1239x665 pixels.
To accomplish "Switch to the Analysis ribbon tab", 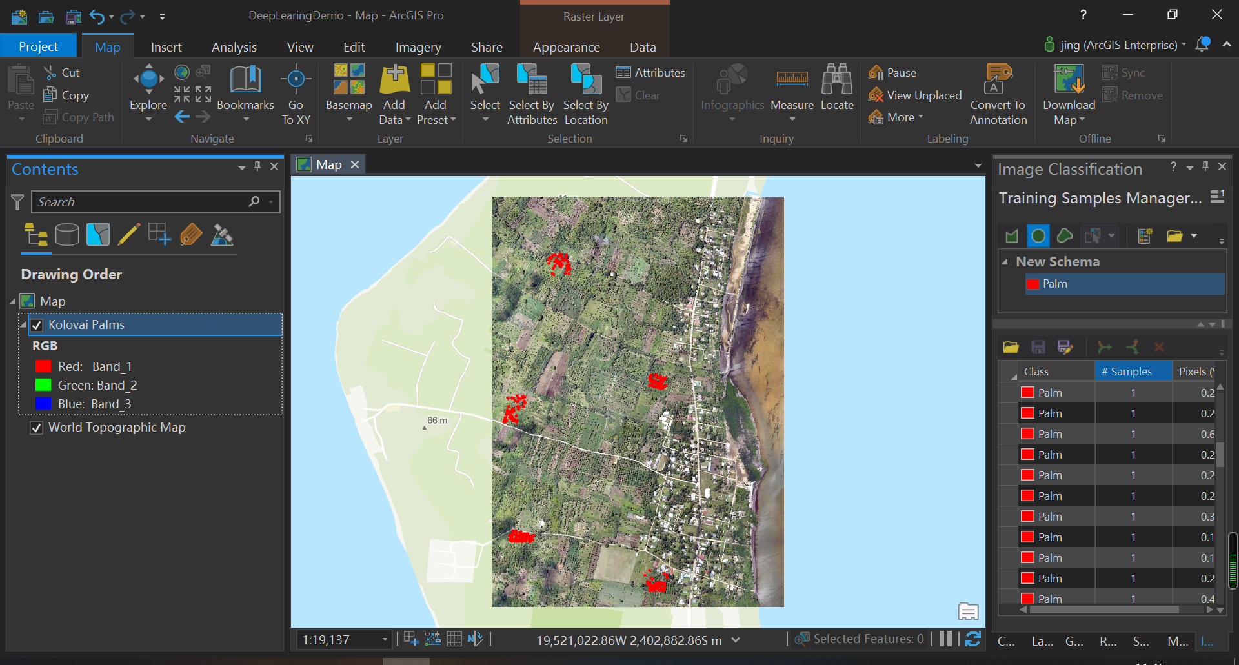I will tap(234, 47).
